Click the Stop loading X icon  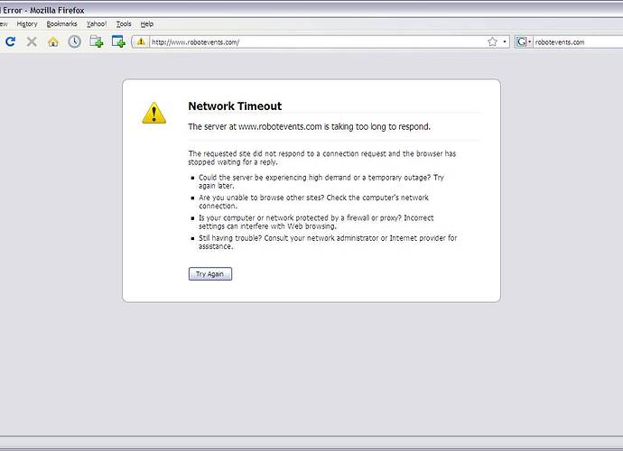pyautogui.click(x=32, y=41)
